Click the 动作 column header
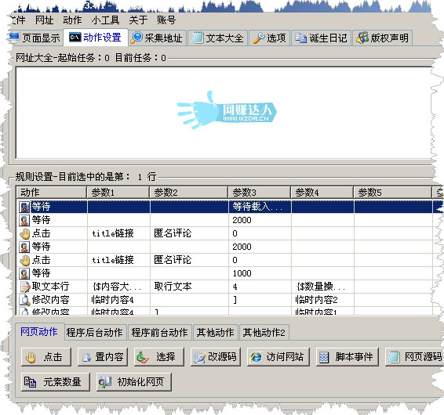This screenshot has width=444, height=415. tap(51, 193)
